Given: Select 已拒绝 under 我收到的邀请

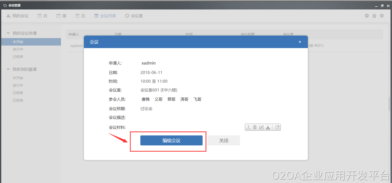Looking at the screenshot, I should coord(18,100).
